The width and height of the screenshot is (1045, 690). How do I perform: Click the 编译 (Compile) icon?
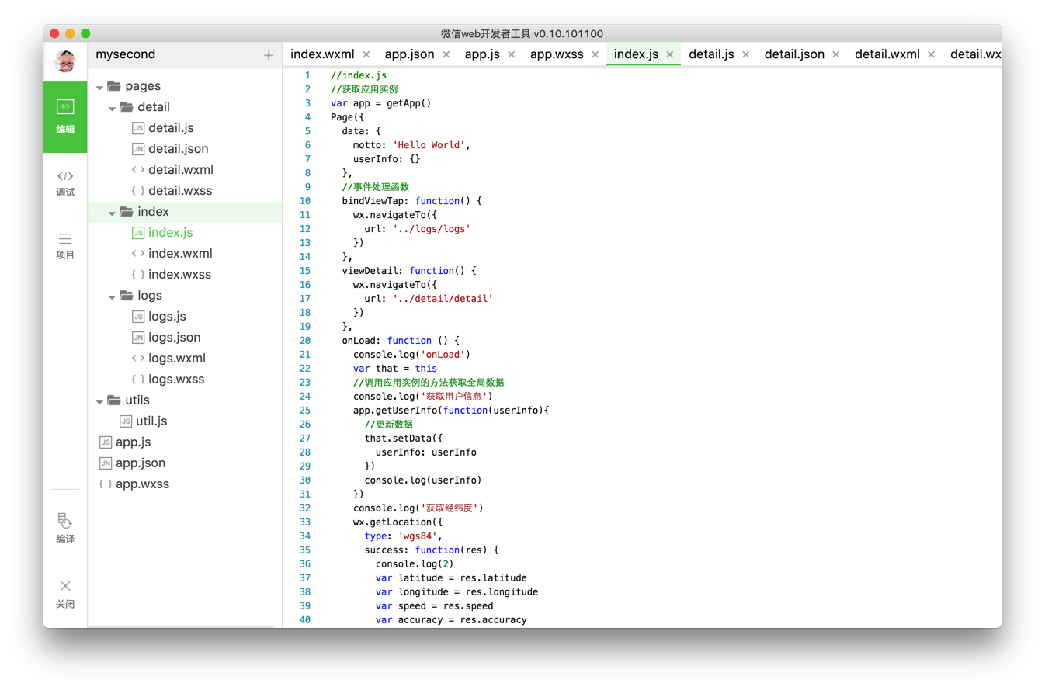coord(65,528)
